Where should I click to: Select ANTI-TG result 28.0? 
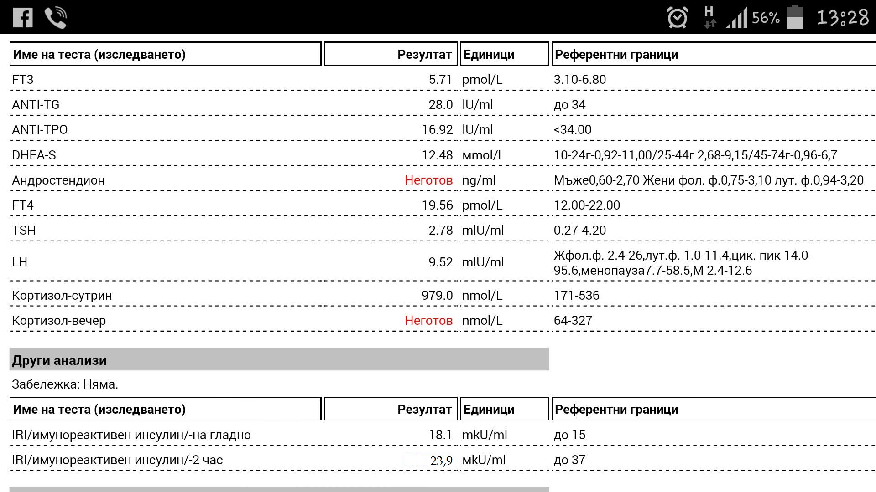tap(440, 105)
